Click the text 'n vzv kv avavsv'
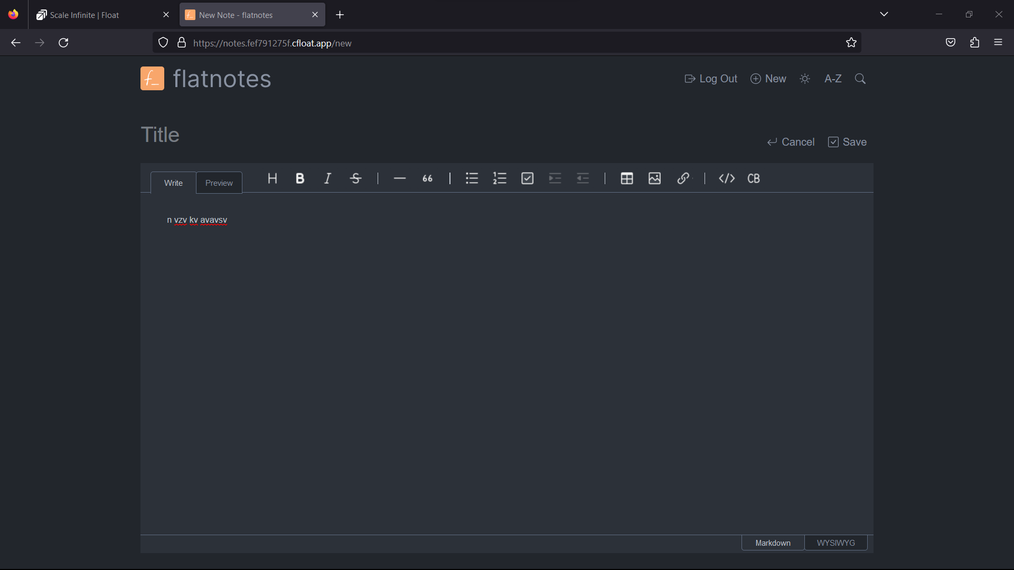1014x570 pixels. click(197, 220)
